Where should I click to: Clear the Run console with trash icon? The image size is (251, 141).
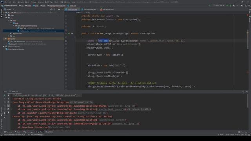coord(9,112)
